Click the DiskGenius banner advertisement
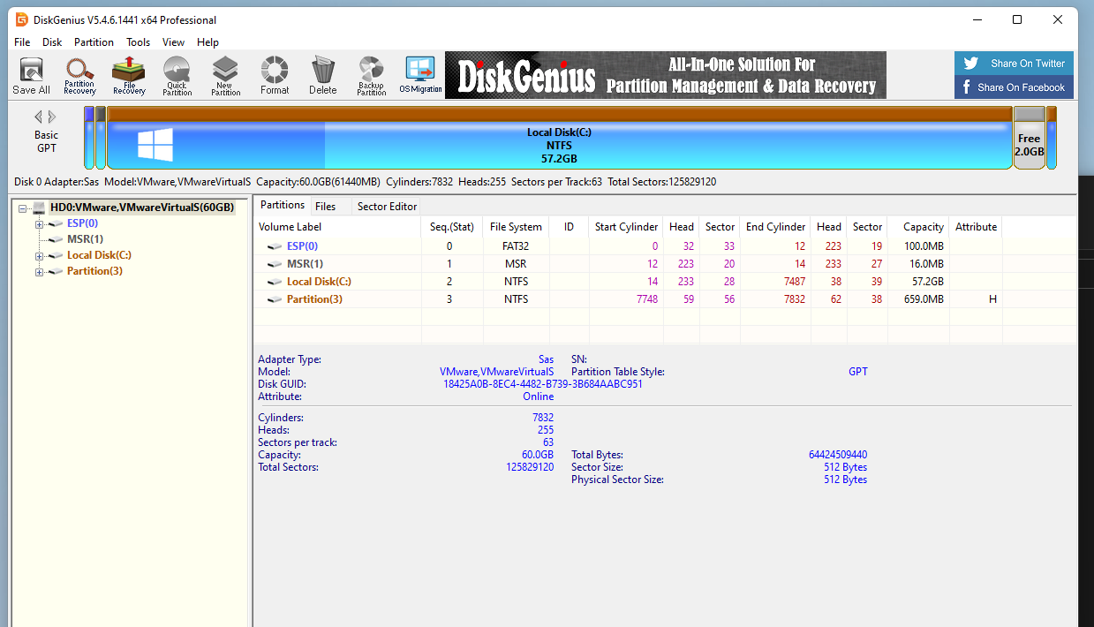Image resolution: width=1094 pixels, height=627 pixels. tap(665, 75)
